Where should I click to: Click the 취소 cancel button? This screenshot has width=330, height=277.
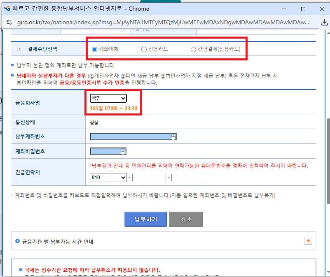186,219
